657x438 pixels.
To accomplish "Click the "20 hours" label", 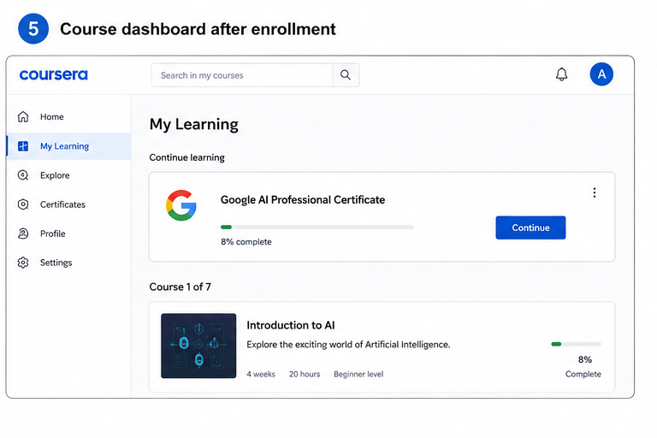I will point(305,374).
